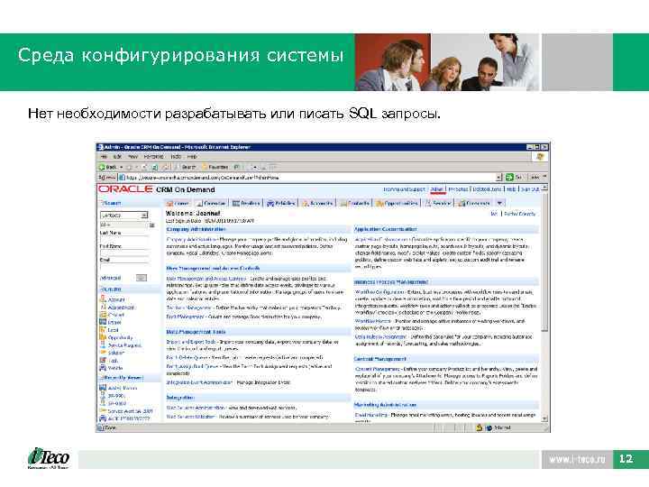Click the i-Teco logo on the slide
The width and height of the screenshot is (649, 487).
coord(49,458)
